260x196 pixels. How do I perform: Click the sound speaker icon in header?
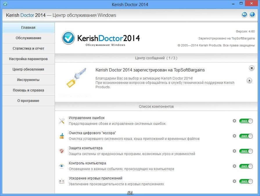click(244, 15)
